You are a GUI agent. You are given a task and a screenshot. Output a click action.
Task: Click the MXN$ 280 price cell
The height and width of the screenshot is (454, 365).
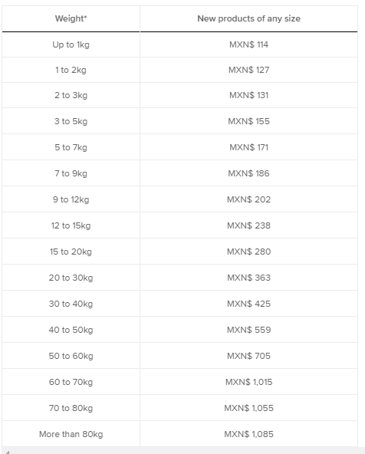pos(249,252)
